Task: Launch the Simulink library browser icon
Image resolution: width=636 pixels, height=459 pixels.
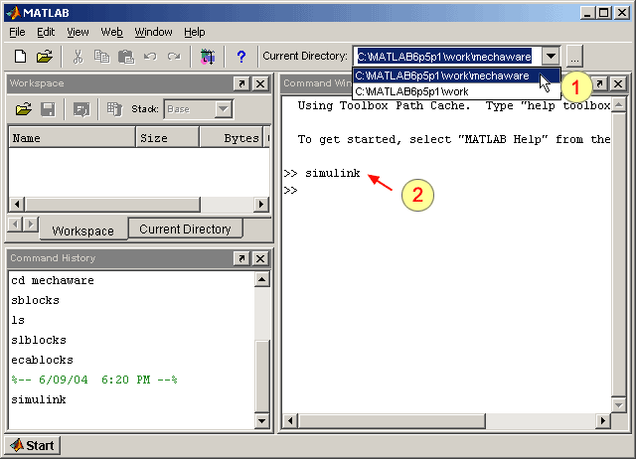Action: pos(208,57)
